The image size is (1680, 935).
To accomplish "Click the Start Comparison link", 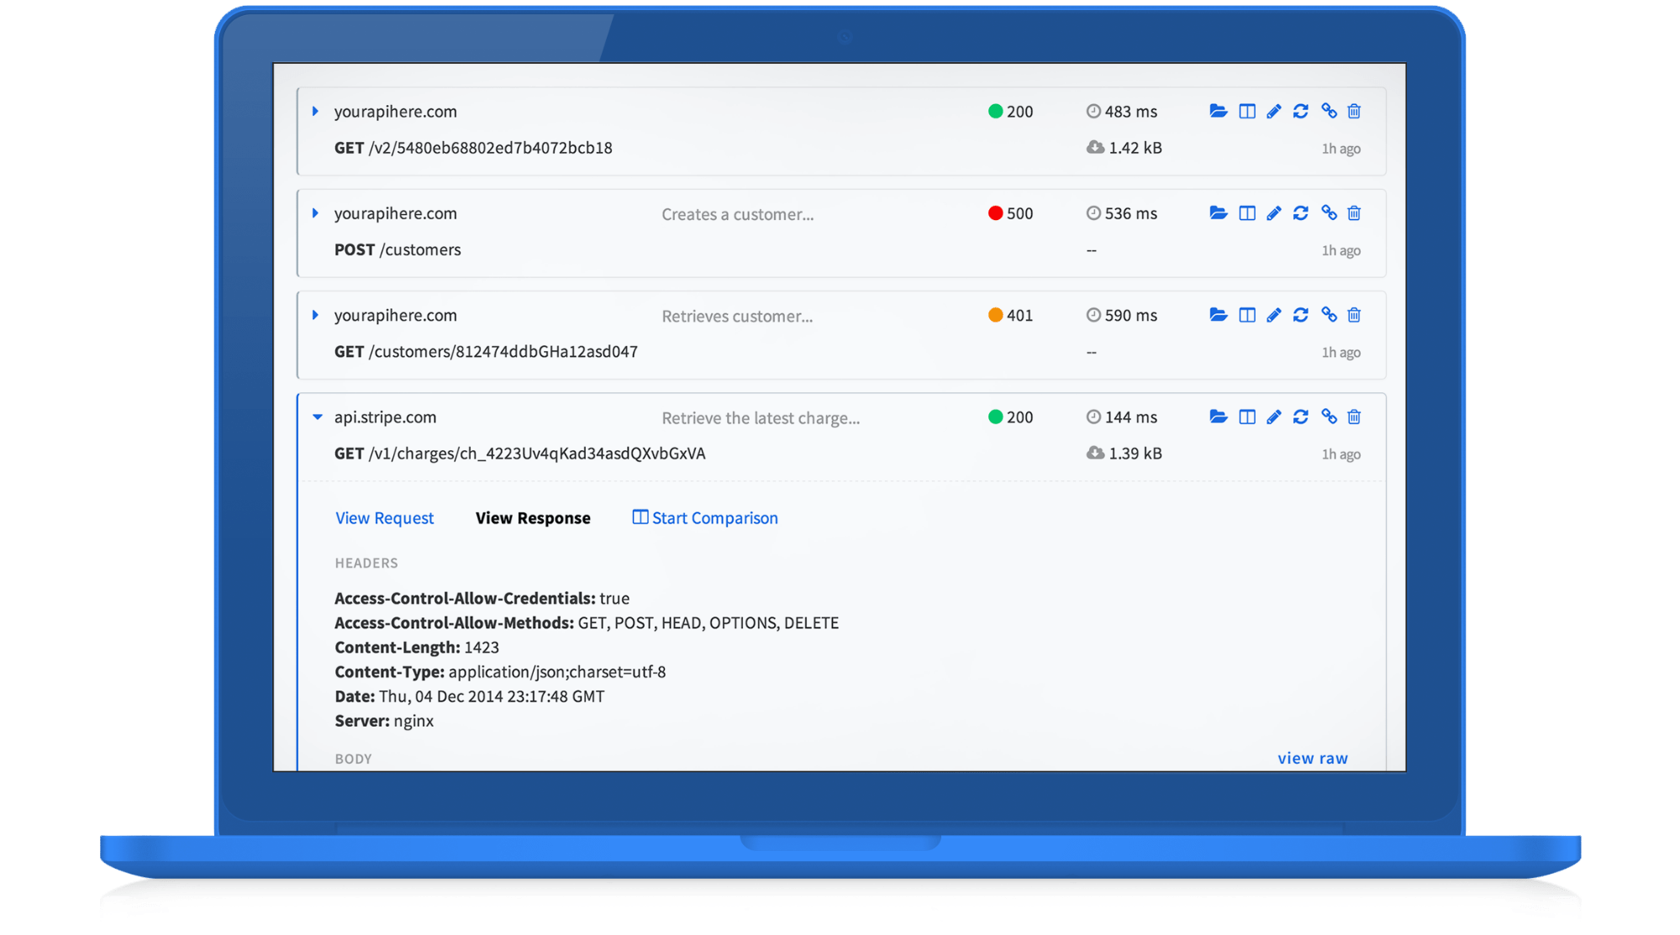I will 714,517.
